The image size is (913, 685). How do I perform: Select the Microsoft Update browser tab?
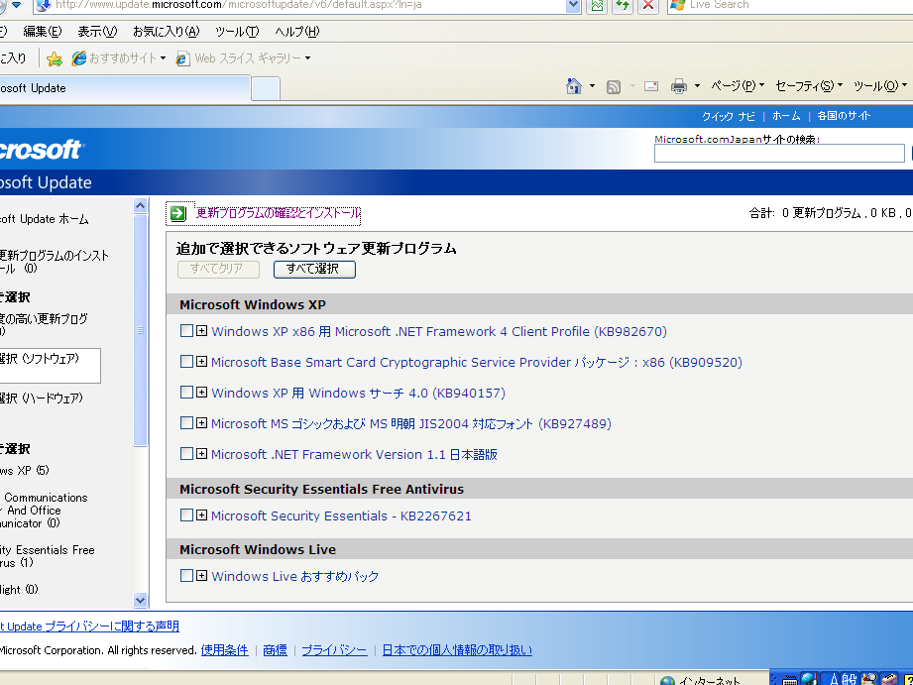125,88
